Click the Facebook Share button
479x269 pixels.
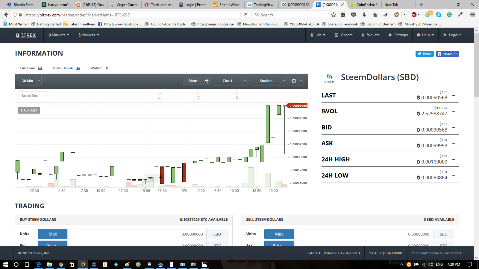448,54
